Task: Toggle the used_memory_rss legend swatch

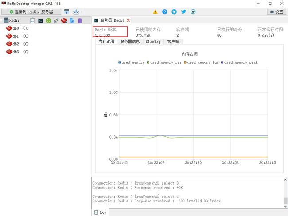Action: point(148,62)
